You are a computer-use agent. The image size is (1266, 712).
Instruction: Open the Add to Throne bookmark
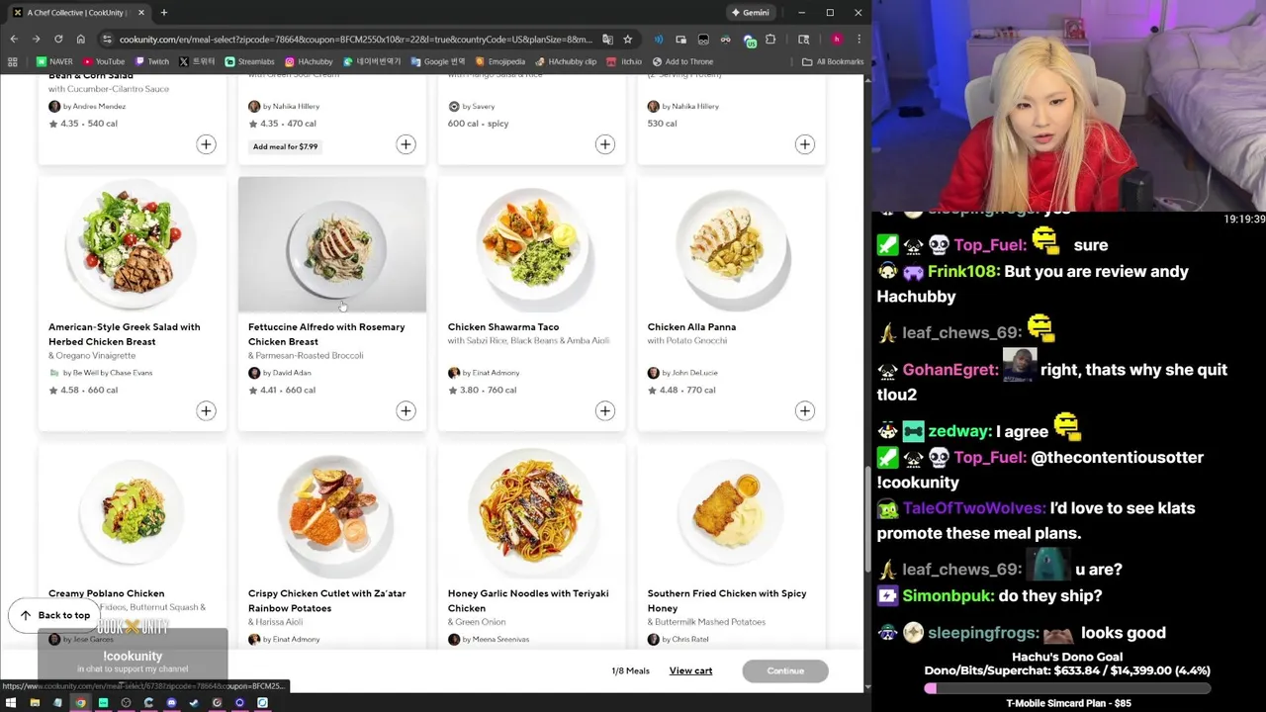tap(682, 61)
